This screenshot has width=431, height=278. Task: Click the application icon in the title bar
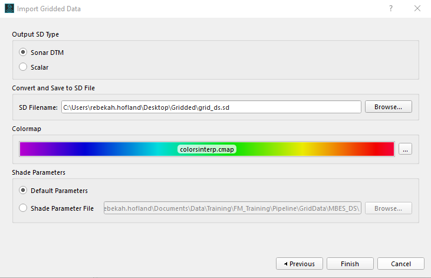(x=9, y=8)
